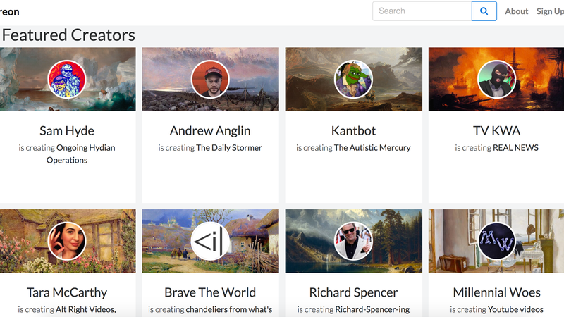Select the Millennial Woes creator name
This screenshot has height=317, width=564.
pyautogui.click(x=496, y=292)
